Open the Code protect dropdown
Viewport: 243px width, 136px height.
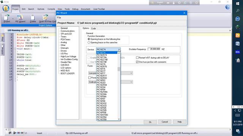click(x=131, y=82)
